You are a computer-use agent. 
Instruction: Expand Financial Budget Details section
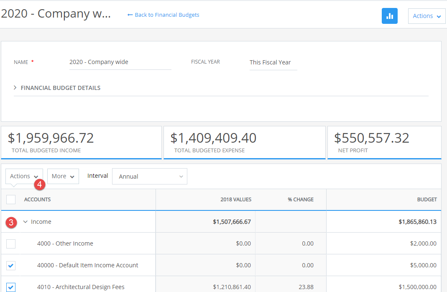57,88
